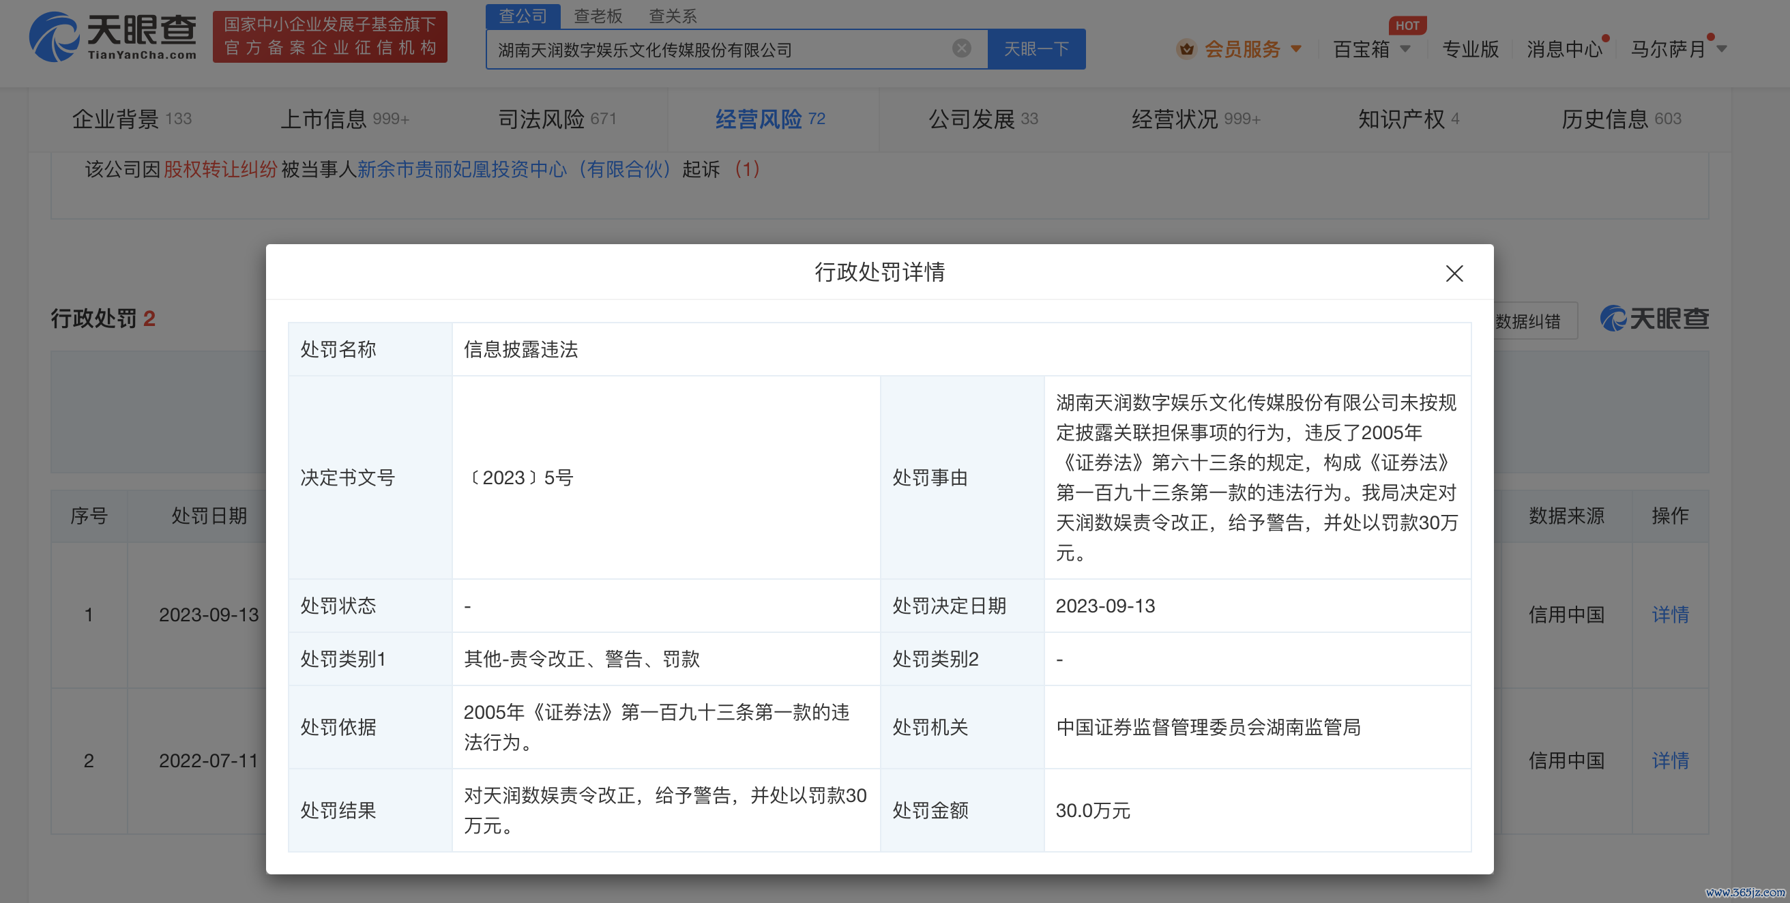Click the 决定书文号 label cell

pos(370,478)
